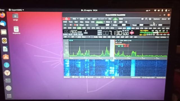Open the Options menu
The height and width of the screenshot is (101, 180).
156,19
